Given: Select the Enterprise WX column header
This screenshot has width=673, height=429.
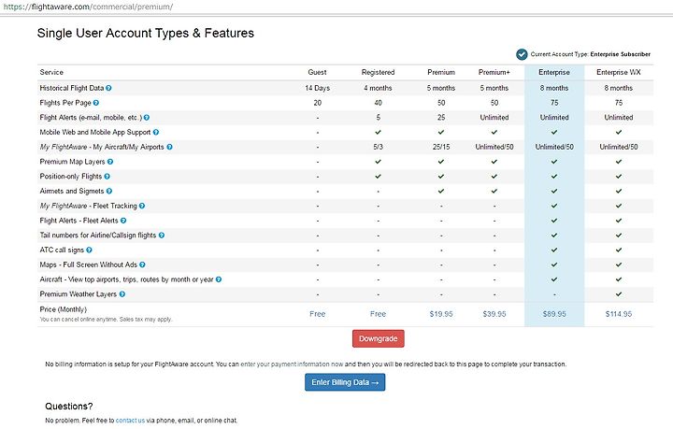Looking at the screenshot, I should (x=619, y=73).
